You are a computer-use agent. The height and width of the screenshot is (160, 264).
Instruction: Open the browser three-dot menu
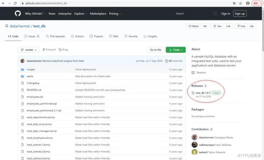click(x=261, y=3)
